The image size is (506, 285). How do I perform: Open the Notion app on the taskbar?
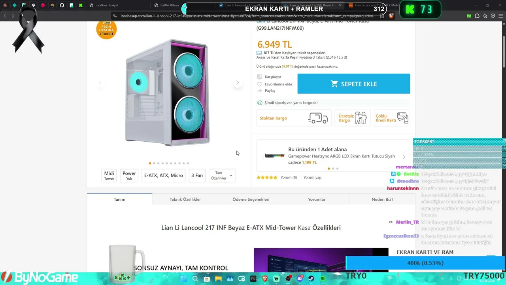[x=253, y=279]
